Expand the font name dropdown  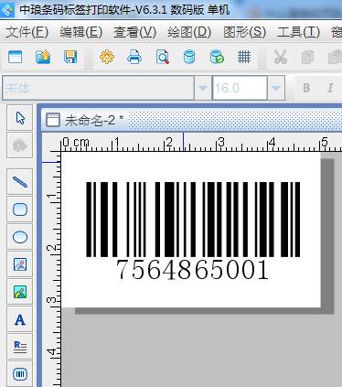203,88
